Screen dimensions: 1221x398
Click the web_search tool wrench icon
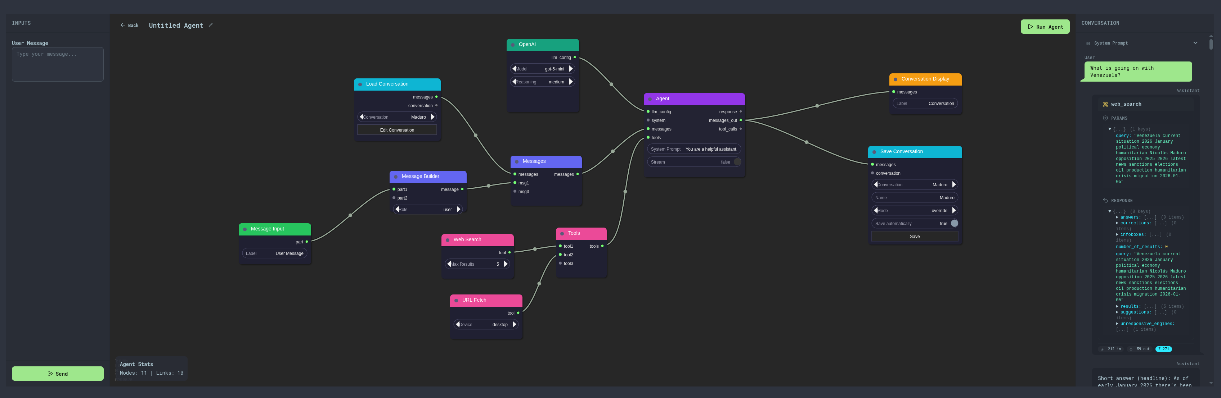[x=1105, y=104]
